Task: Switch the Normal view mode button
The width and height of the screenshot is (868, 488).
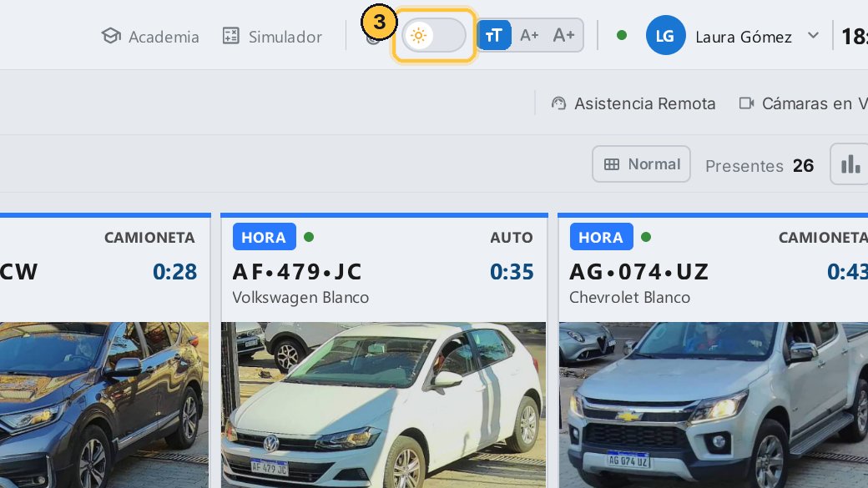Action: [x=641, y=164]
